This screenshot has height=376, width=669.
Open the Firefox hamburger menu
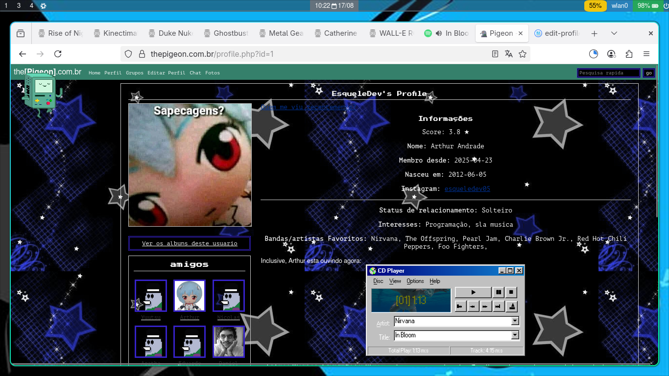pyautogui.click(x=646, y=54)
